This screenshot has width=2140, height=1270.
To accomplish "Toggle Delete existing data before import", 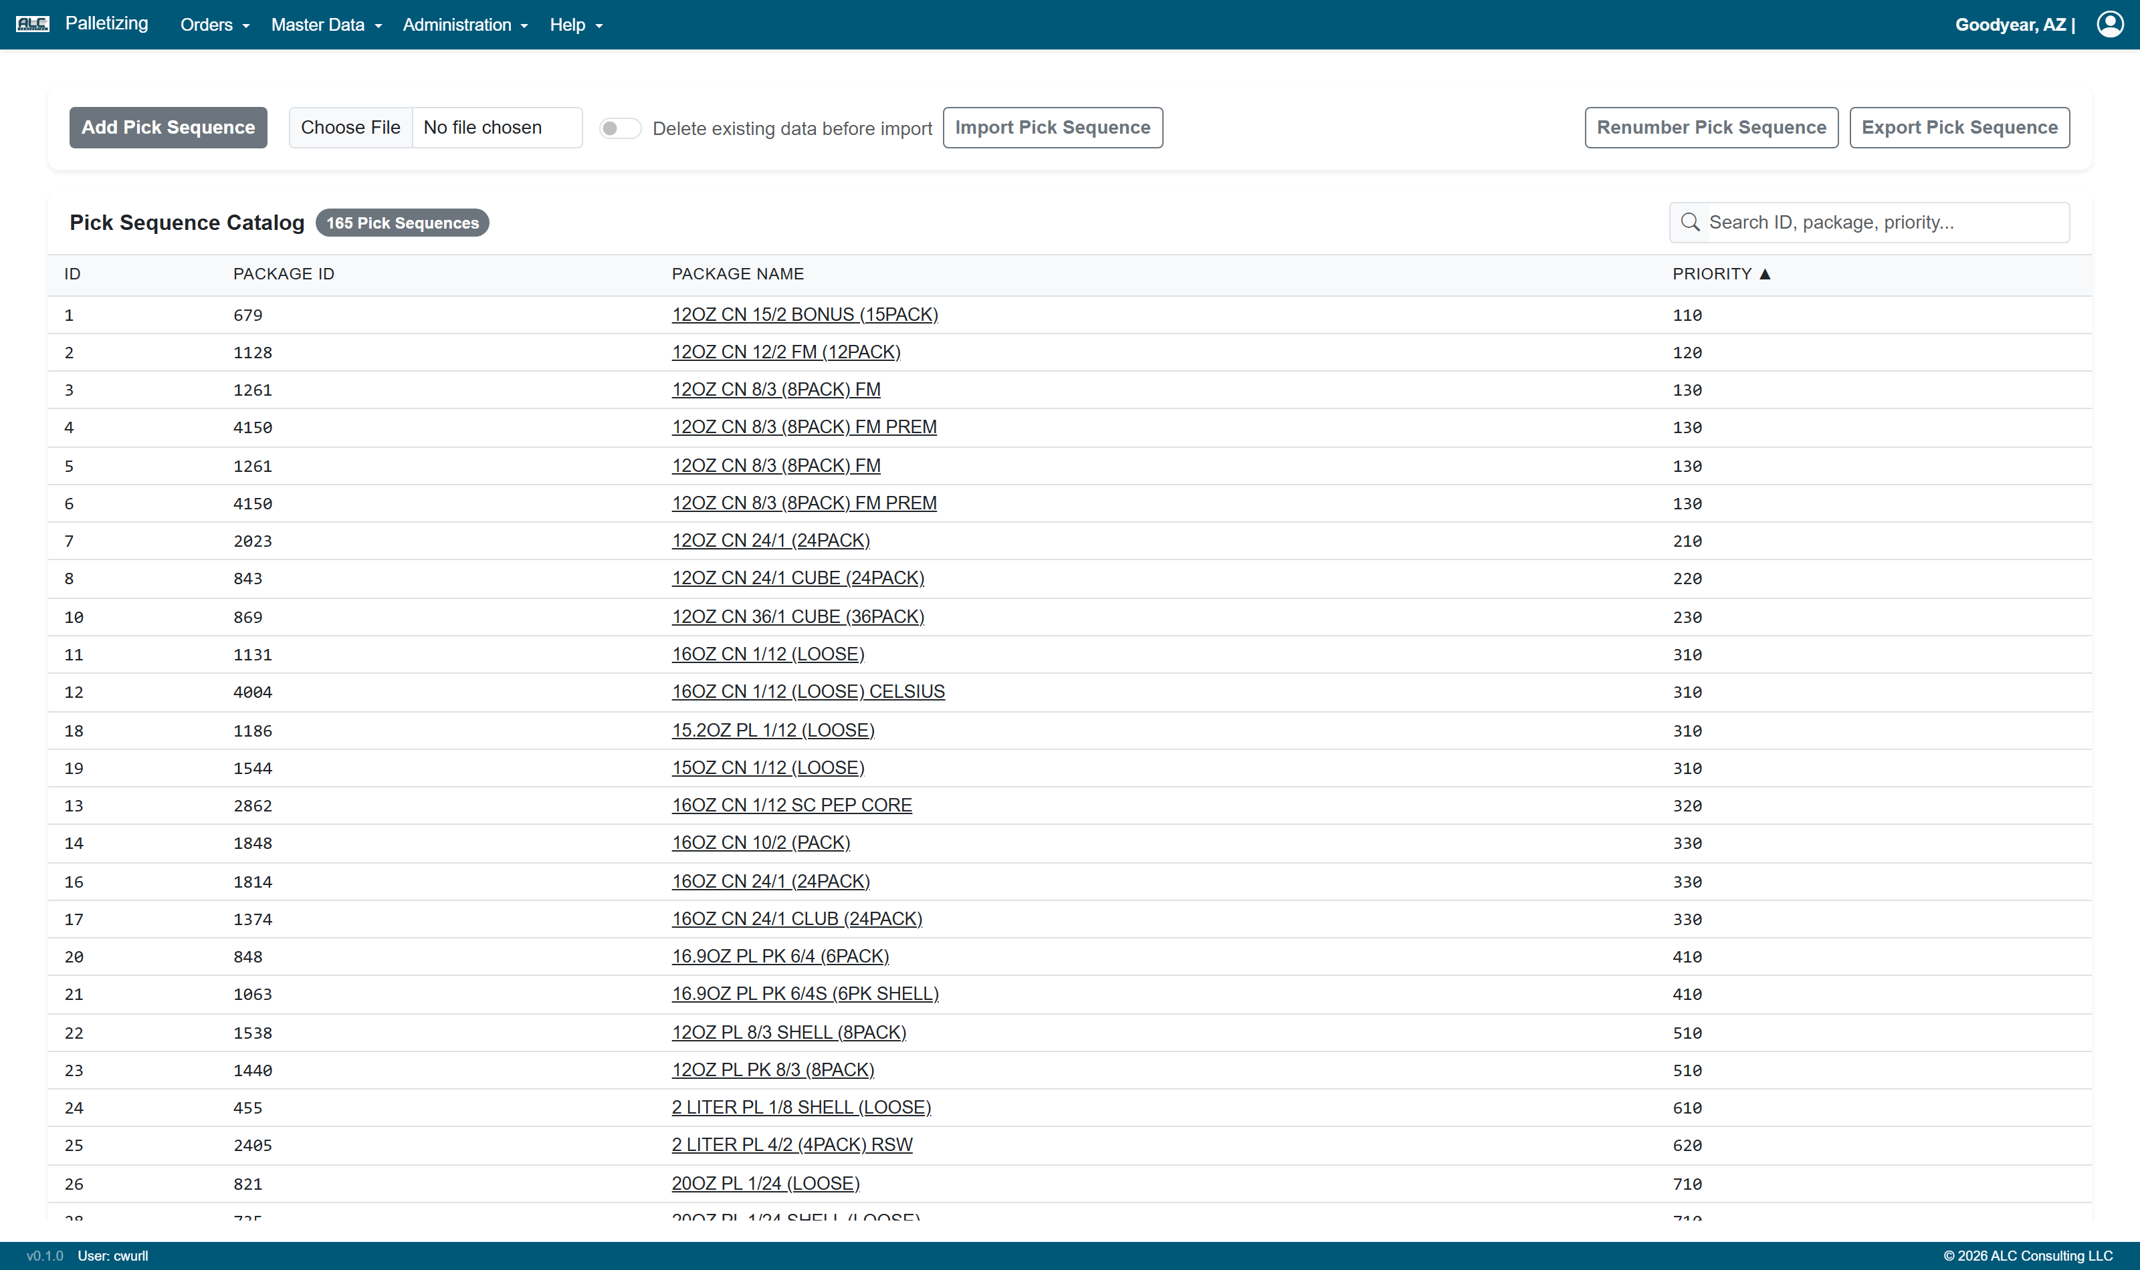I will pyautogui.click(x=620, y=128).
